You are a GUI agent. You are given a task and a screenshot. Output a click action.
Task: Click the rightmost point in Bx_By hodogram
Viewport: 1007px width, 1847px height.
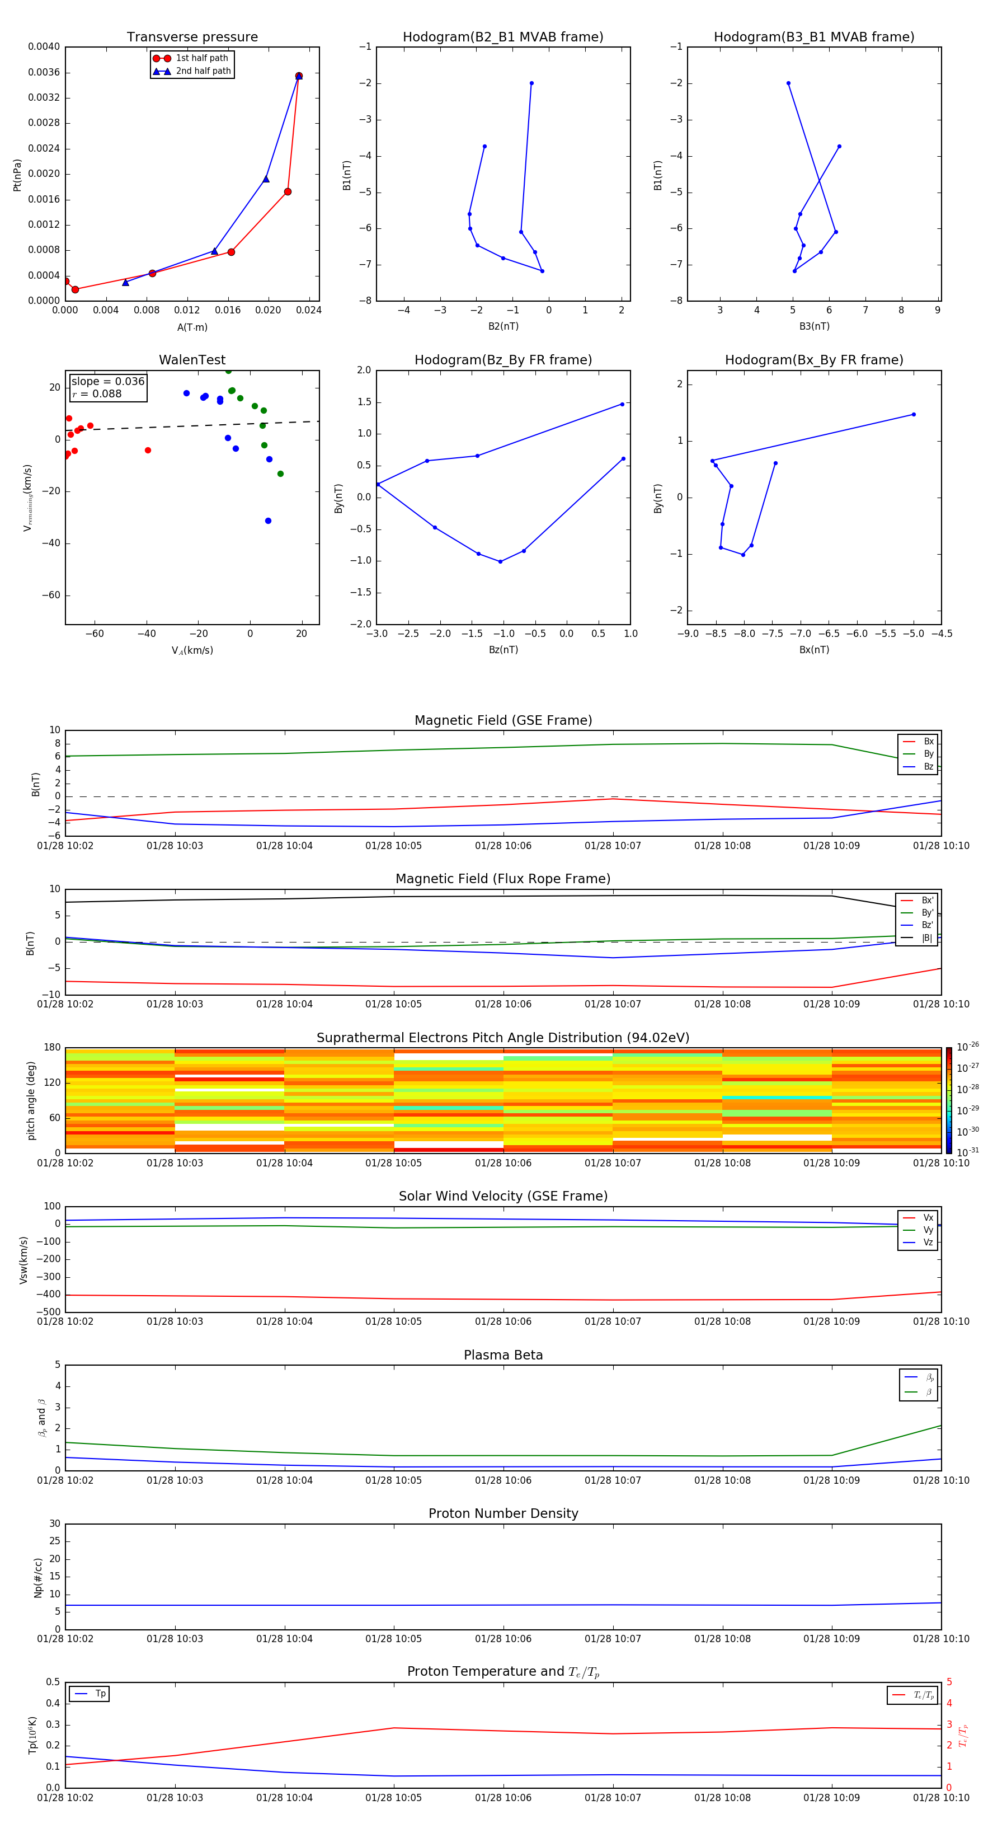[913, 414]
